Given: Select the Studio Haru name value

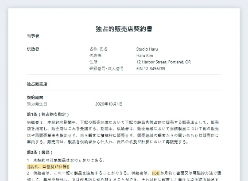Looking at the screenshot, I should [x=147, y=49].
